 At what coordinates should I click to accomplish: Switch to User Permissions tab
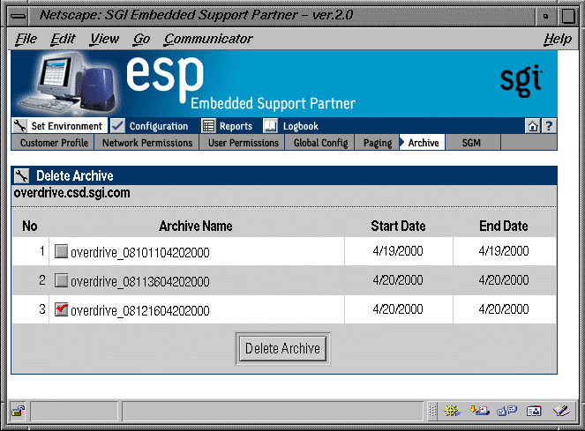pos(243,143)
